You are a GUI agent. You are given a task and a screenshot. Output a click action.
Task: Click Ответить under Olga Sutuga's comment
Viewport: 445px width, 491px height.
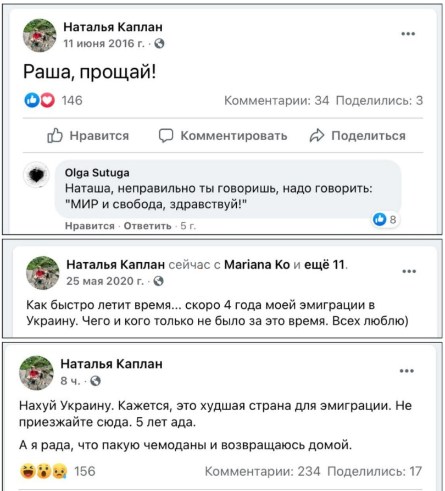[147, 226]
